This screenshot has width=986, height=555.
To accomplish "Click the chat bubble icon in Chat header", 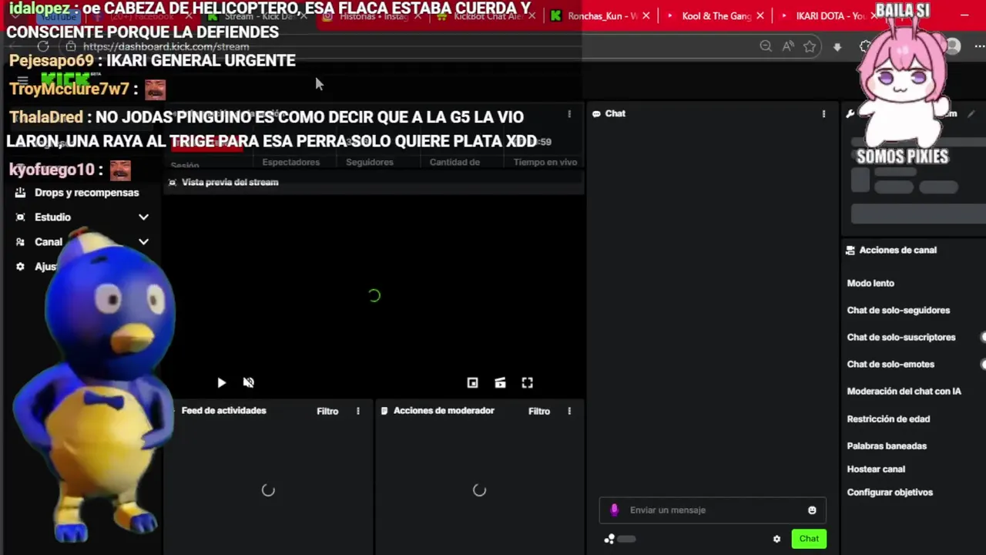I will click(x=596, y=113).
